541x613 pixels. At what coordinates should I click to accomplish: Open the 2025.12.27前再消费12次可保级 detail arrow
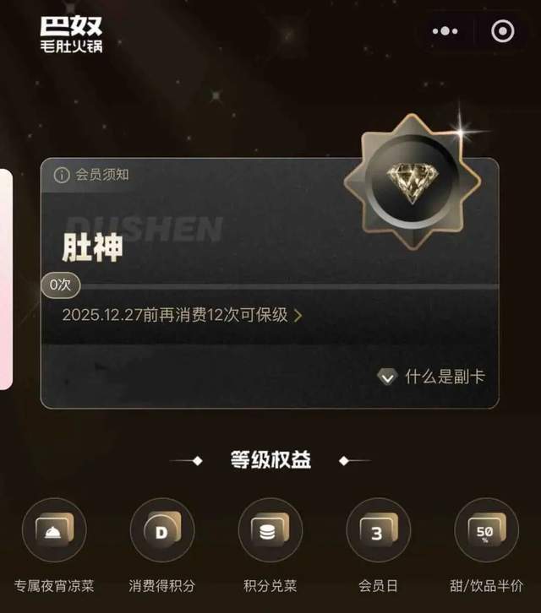click(298, 316)
